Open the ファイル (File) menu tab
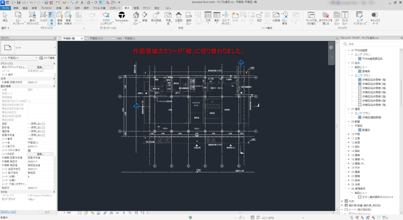 [5, 8]
